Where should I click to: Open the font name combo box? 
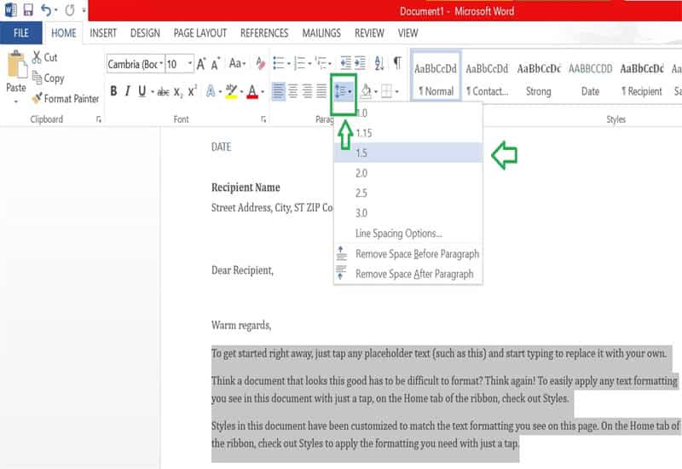[134, 65]
